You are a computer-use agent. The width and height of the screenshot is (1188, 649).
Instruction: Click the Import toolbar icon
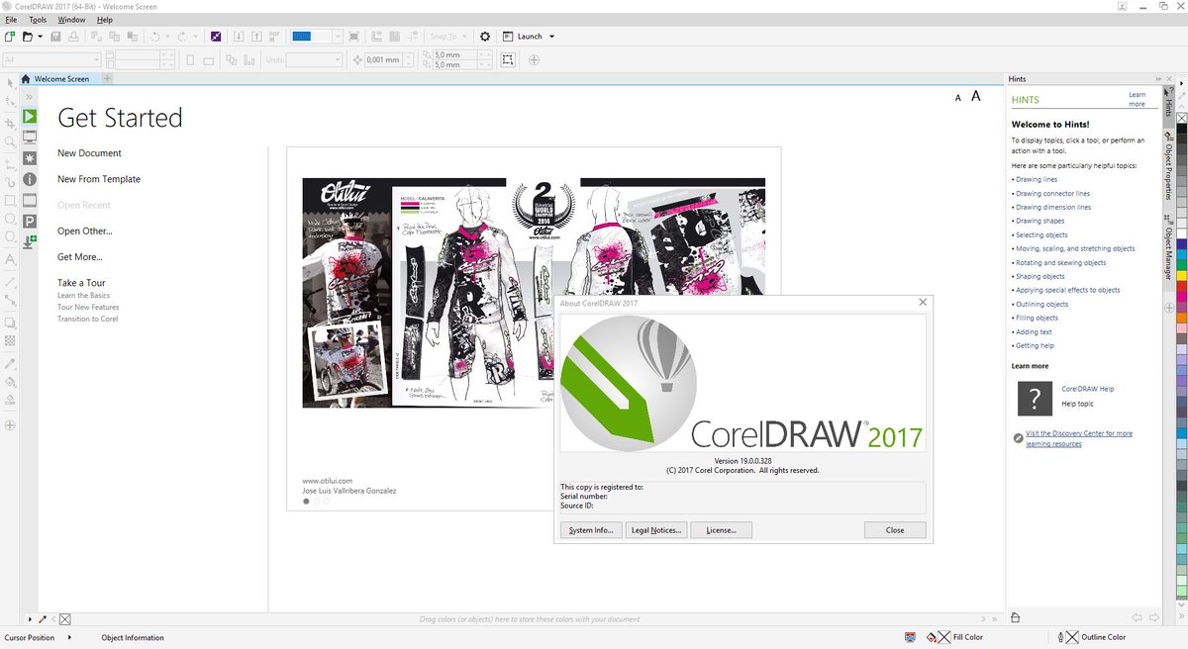238,36
